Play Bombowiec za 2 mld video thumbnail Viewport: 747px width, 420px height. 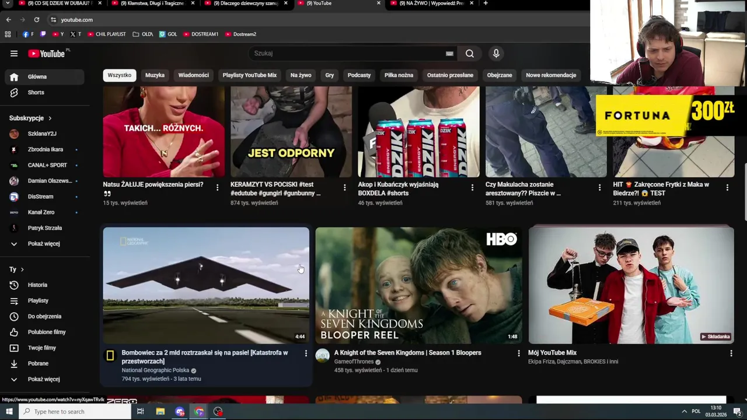point(206,285)
